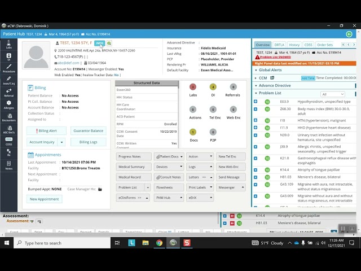Viewport: 361px width, 271px height.
Task: Toggle checkbox for Z68.30 Body mass index row
Action: click(x=256, y=109)
